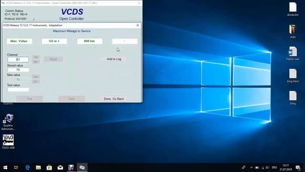This screenshot has height=172, width=305.
Task: Click the greyed Save button
Action: click(71, 99)
